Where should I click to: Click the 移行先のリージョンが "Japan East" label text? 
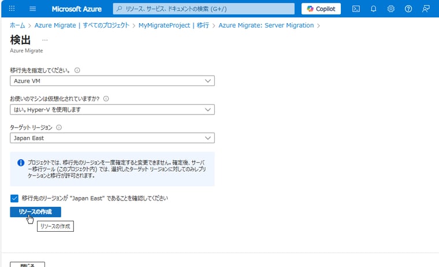95,198
